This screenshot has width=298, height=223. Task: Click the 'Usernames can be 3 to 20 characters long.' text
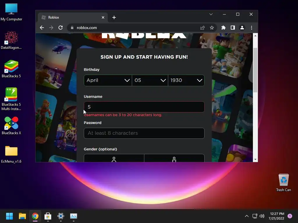[x=123, y=115]
